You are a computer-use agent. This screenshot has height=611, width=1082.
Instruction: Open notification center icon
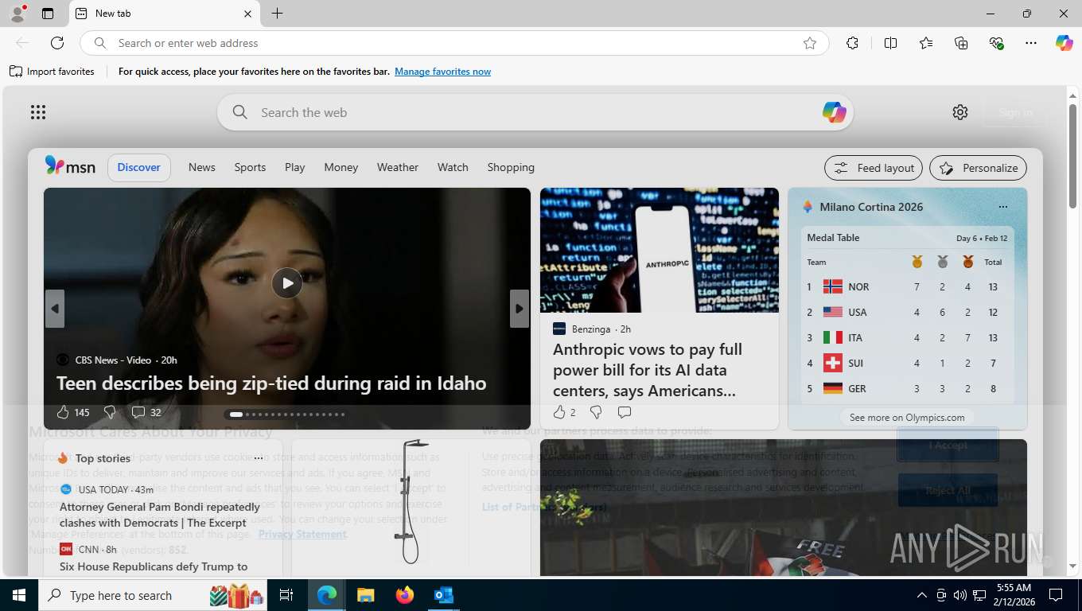(1056, 595)
